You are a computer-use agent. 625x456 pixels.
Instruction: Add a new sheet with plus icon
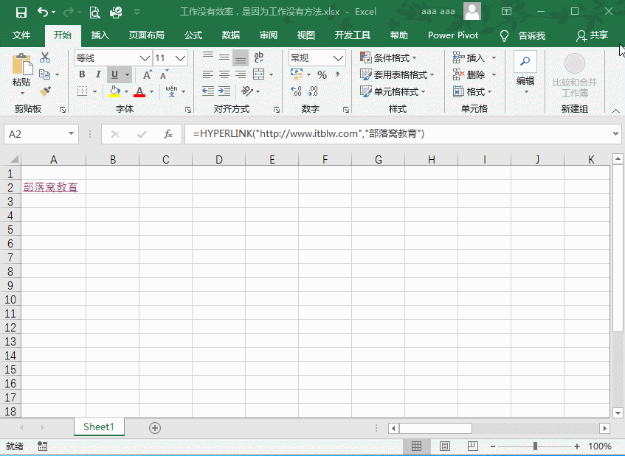tap(155, 427)
